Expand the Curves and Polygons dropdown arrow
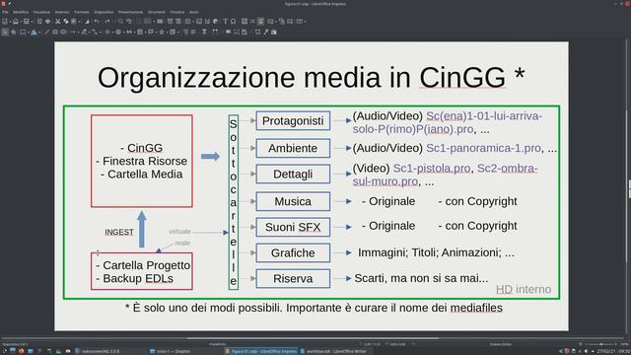This screenshot has width=631, height=355. (x=89, y=32)
